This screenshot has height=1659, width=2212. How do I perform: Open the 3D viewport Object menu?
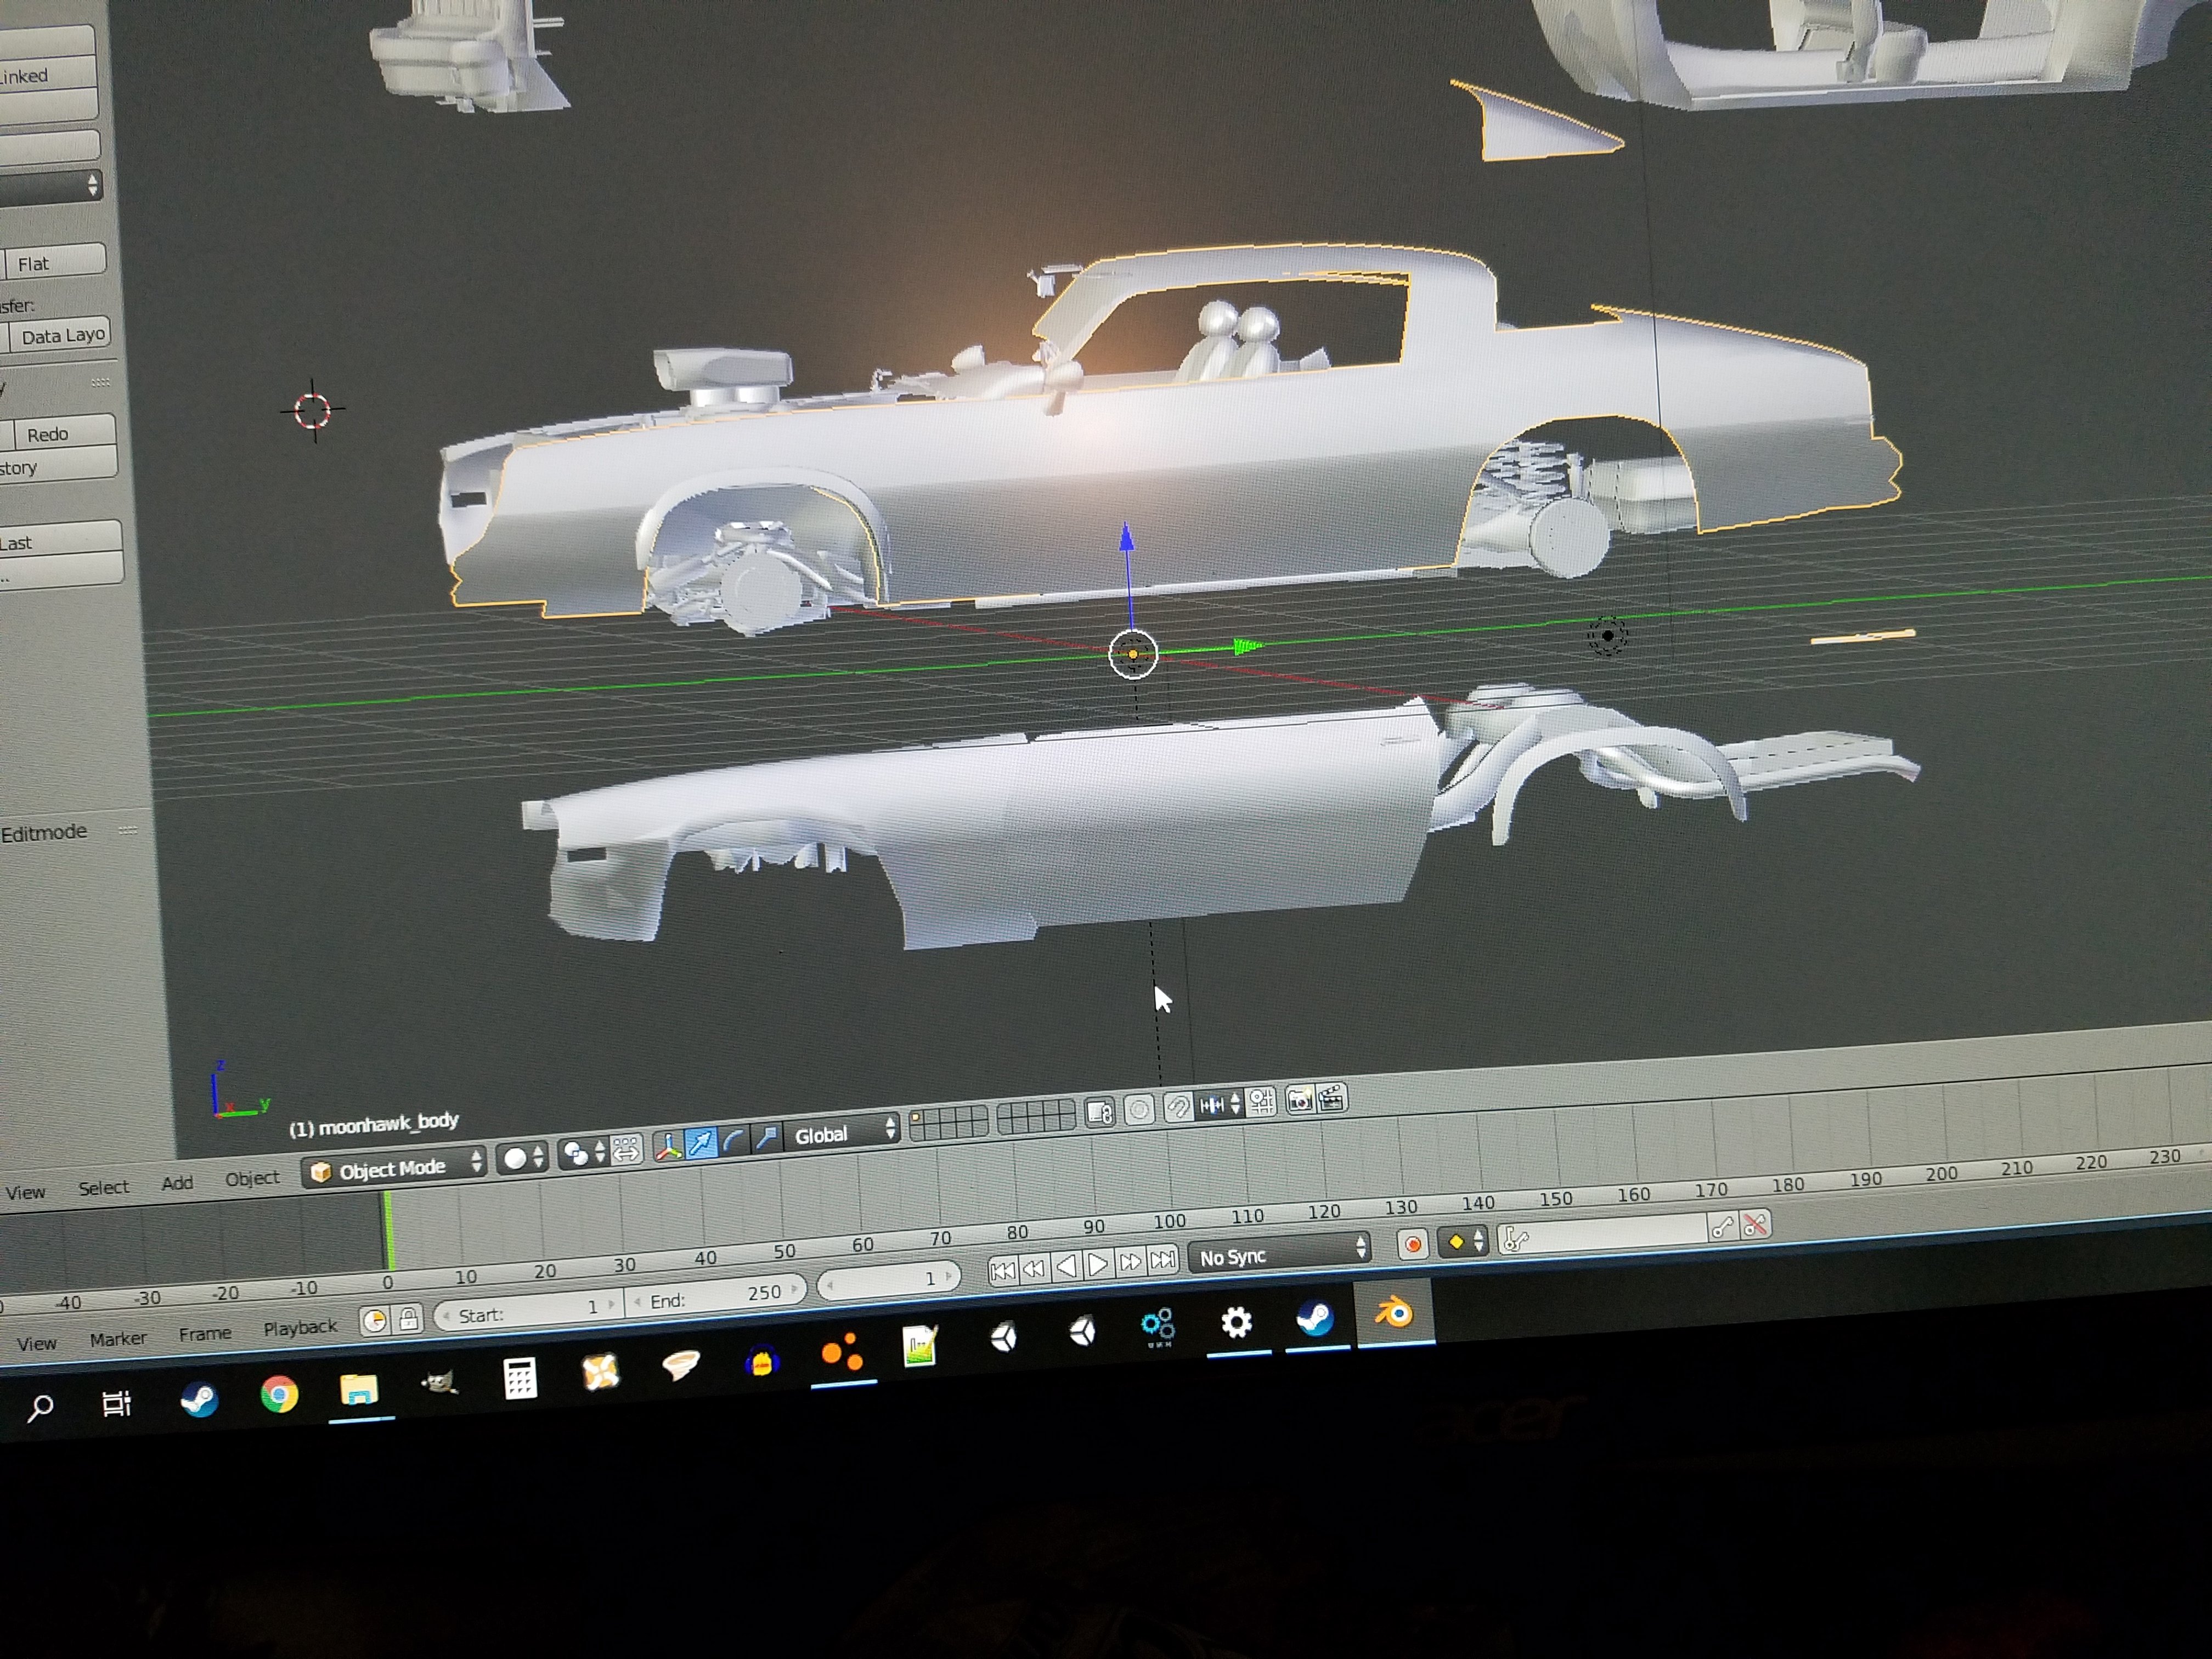point(252,1178)
